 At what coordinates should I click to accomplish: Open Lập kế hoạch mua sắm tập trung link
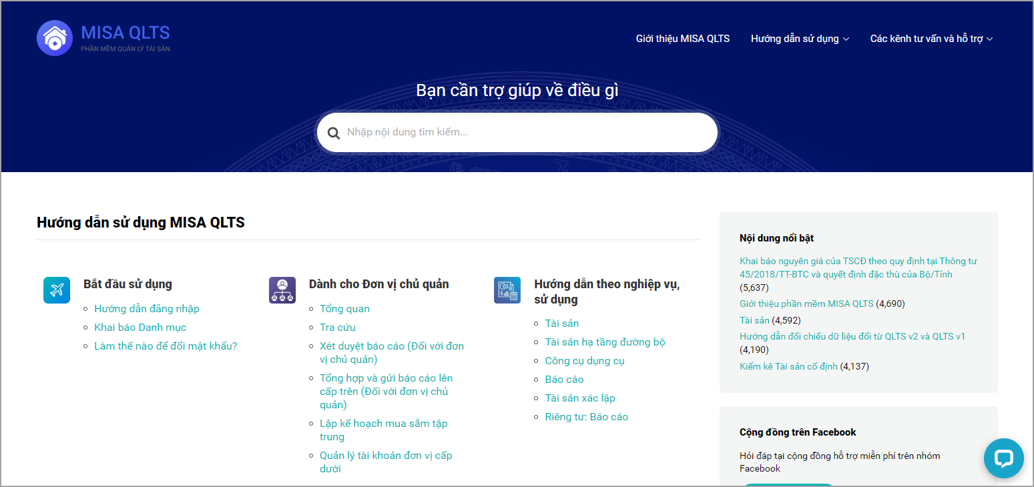coord(384,430)
